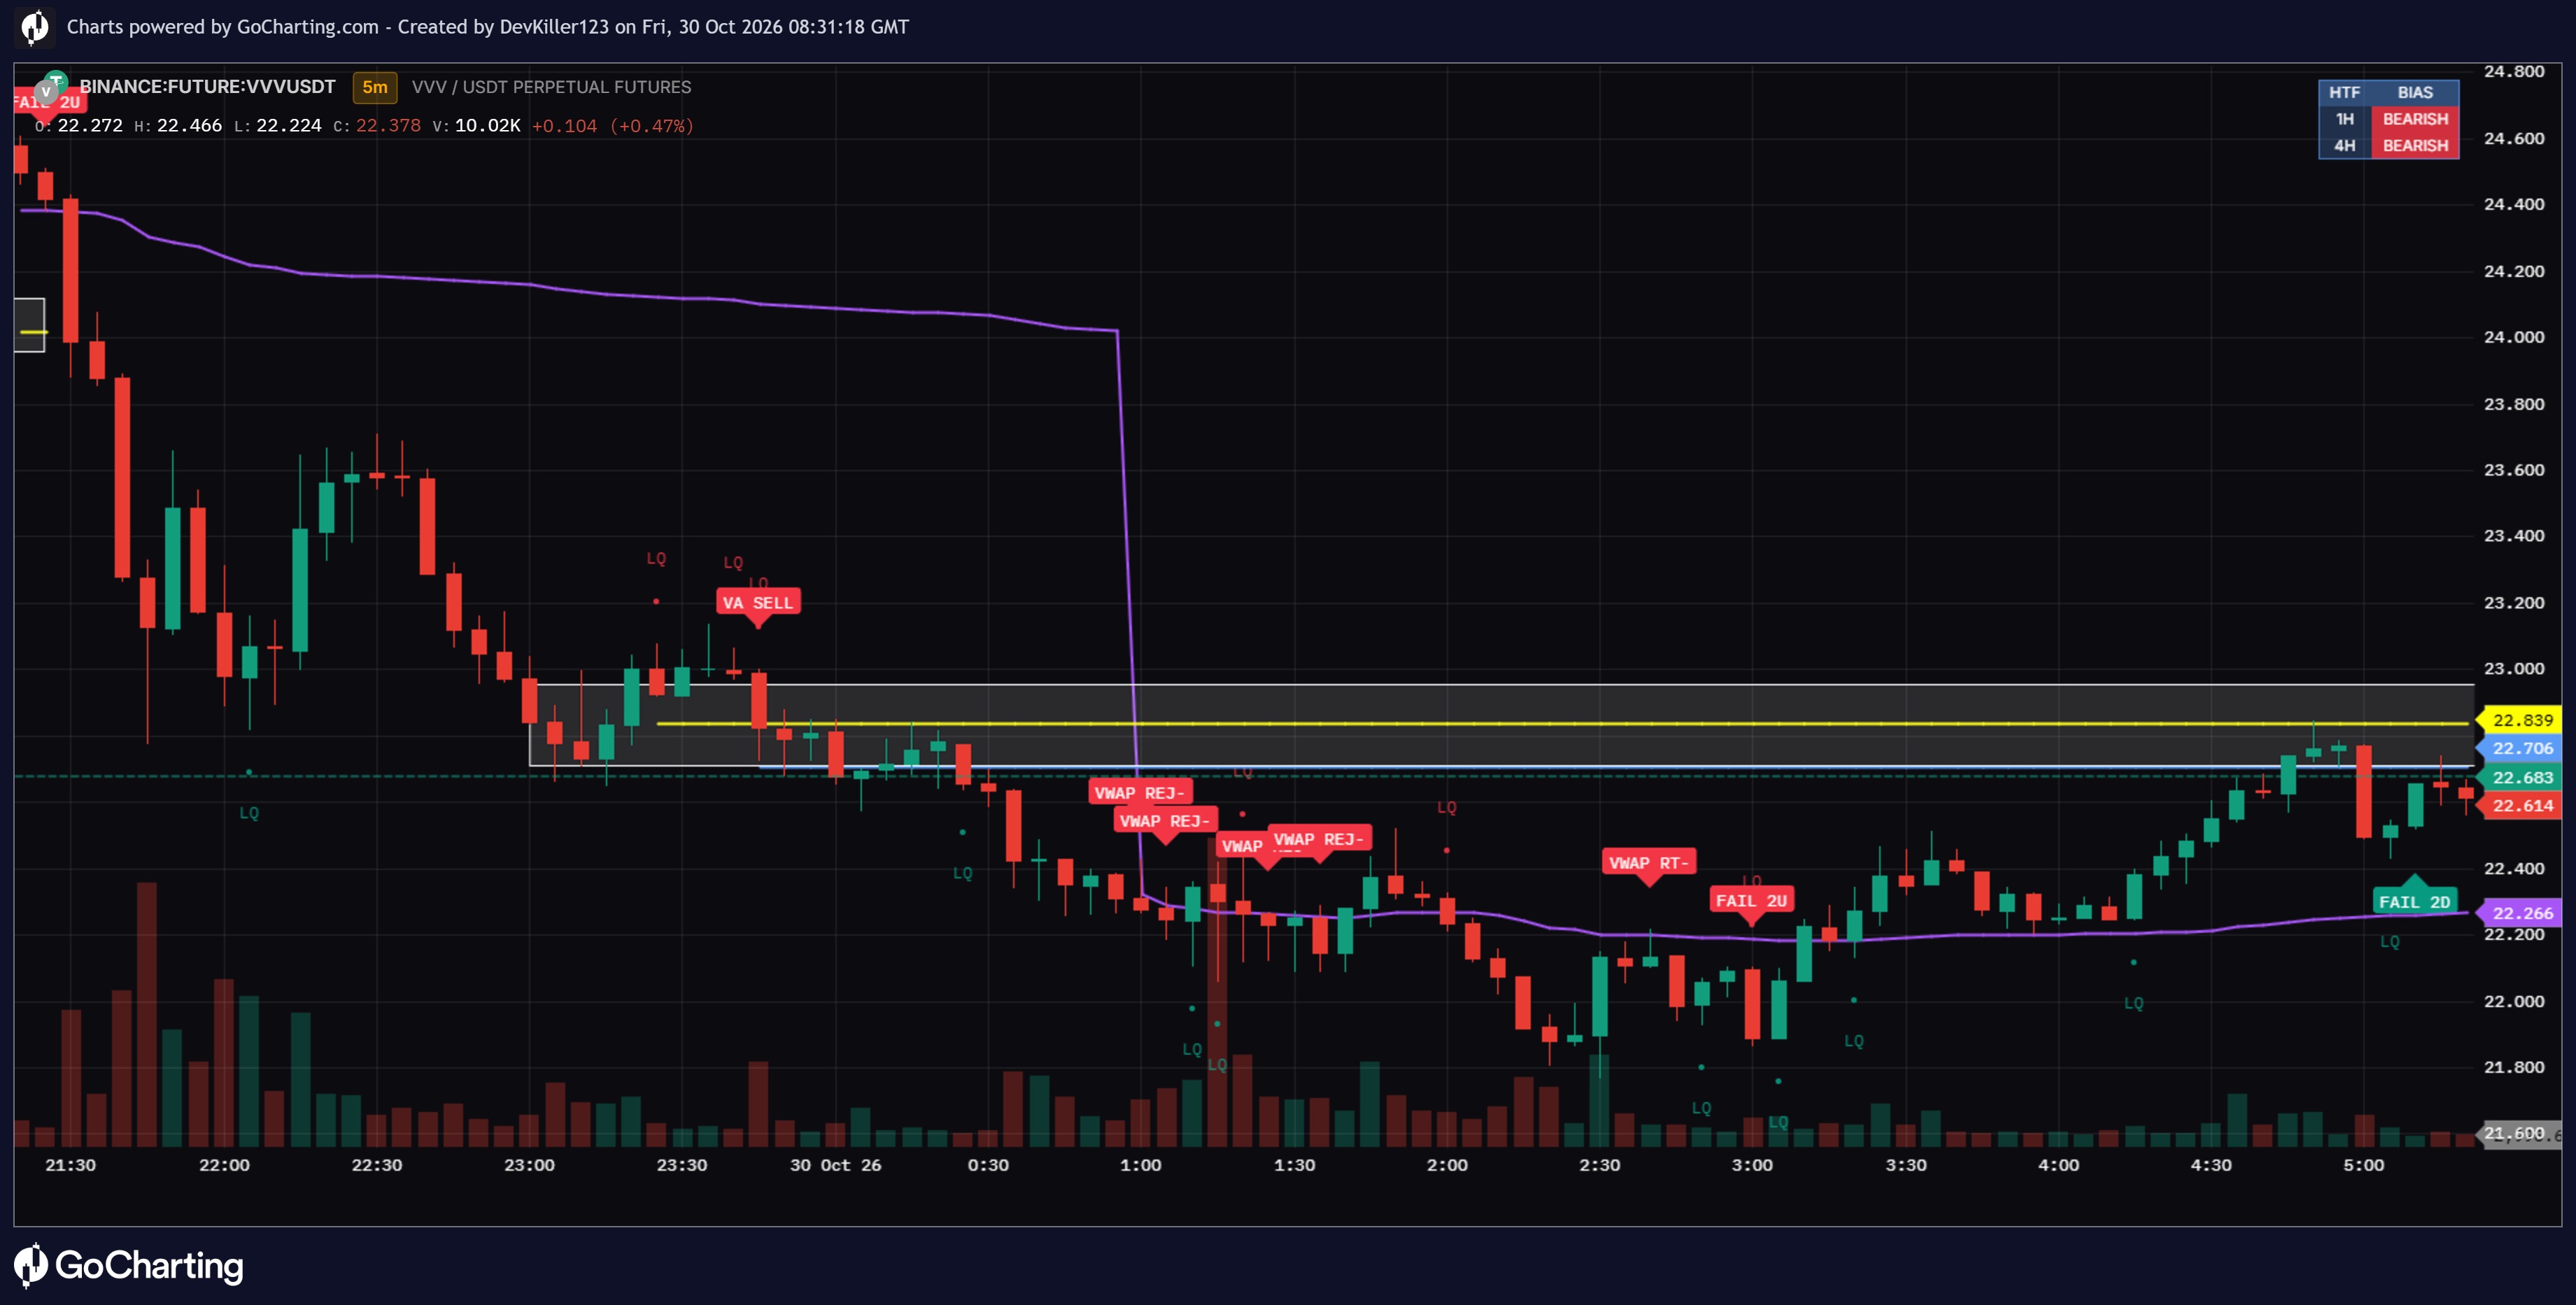This screenshot has height=1305, width=2576.
Task: Click the volume value 10.02K
Action: pyautogui.click(x=487, y=126)
